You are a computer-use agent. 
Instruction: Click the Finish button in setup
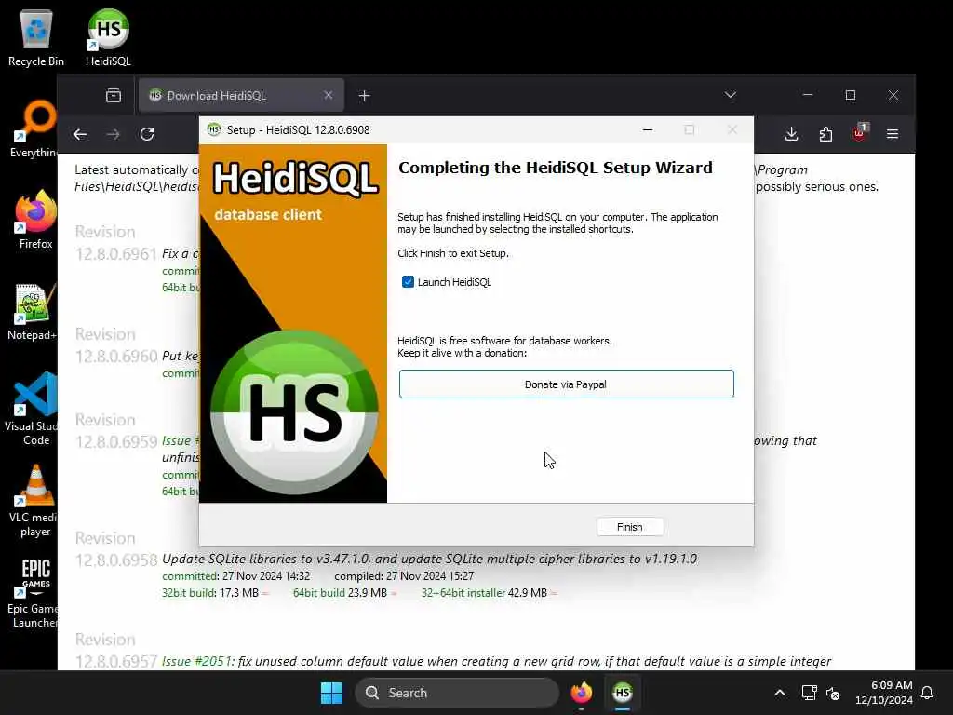point(630,527)
